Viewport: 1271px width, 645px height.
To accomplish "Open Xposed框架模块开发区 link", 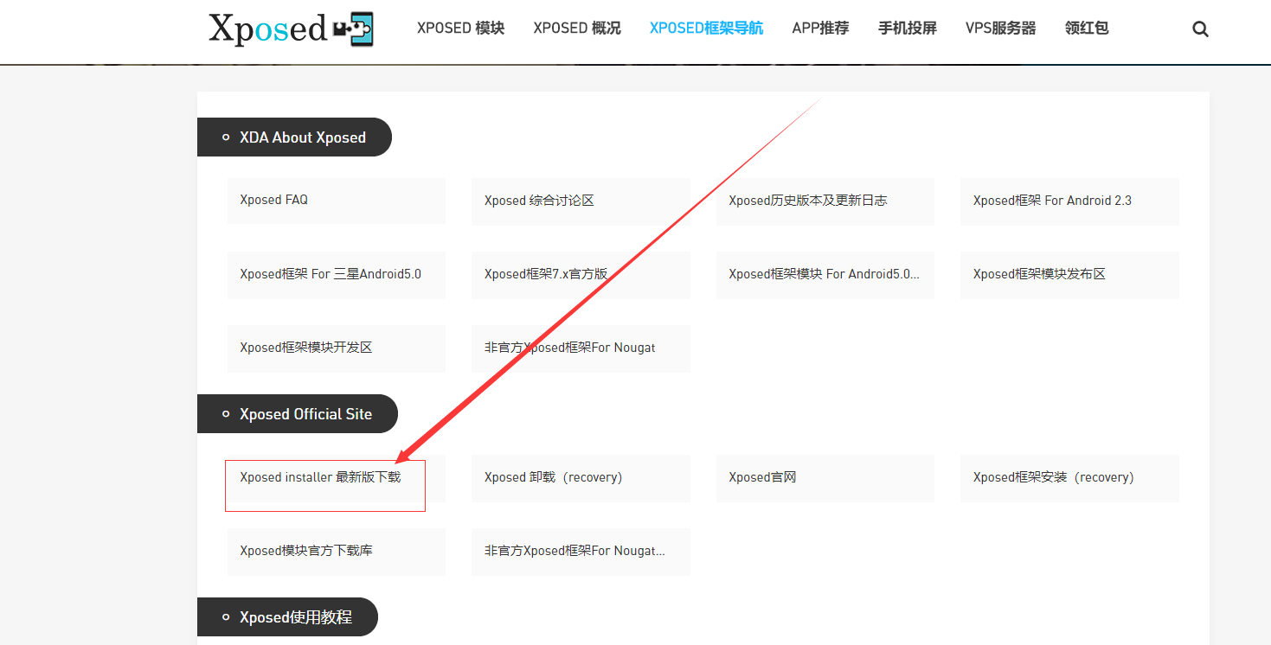I will [337, 348].
